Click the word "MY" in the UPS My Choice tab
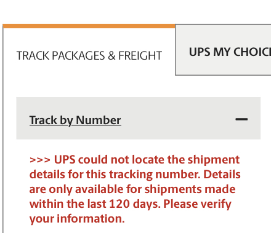The height and width of the screenshot is (233, 271). [222, 52]
